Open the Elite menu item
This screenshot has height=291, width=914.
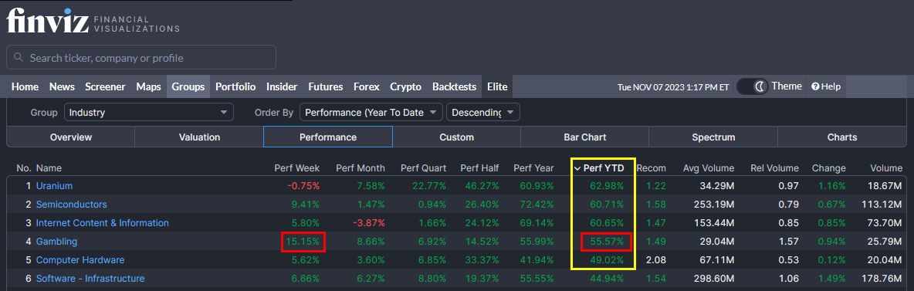tap(497, 86)
